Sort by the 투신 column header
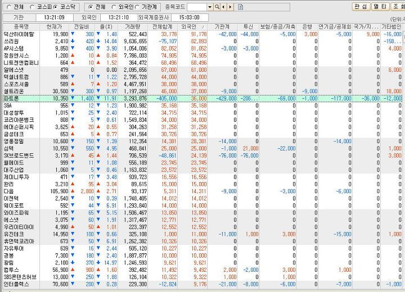The height and width of the screenshot is (292, 405). pos(248,26)
